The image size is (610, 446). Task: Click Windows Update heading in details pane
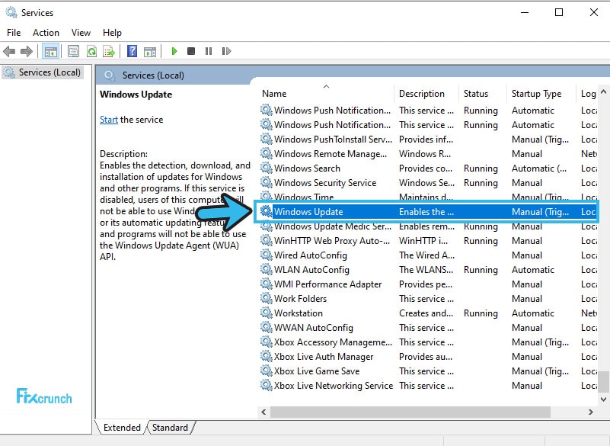pyautogui.click(x=136, y=95)
